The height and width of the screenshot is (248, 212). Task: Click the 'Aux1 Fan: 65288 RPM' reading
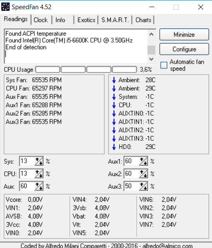point(34,105)
